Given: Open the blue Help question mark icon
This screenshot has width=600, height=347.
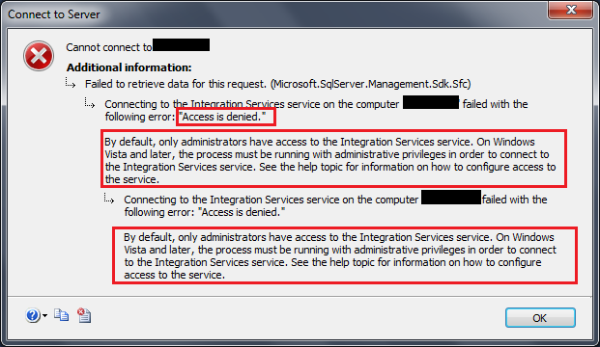Looking at the screenshot, I should (33, 315).
